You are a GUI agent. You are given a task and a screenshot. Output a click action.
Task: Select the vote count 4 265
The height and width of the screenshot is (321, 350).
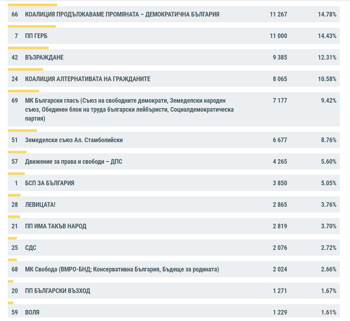click(x=280, y=162)
